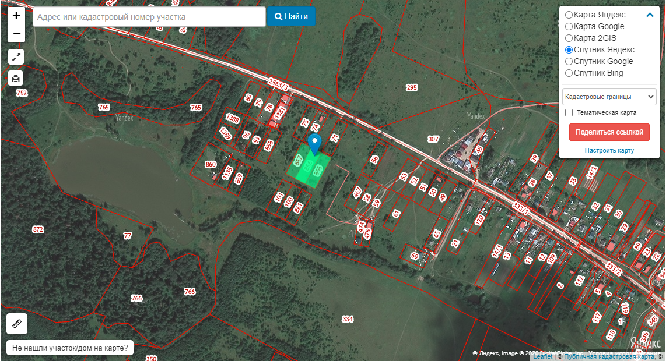Collapse the layer panel with chevron
Viewport: 666px width, 361px height.
(650, 15)
